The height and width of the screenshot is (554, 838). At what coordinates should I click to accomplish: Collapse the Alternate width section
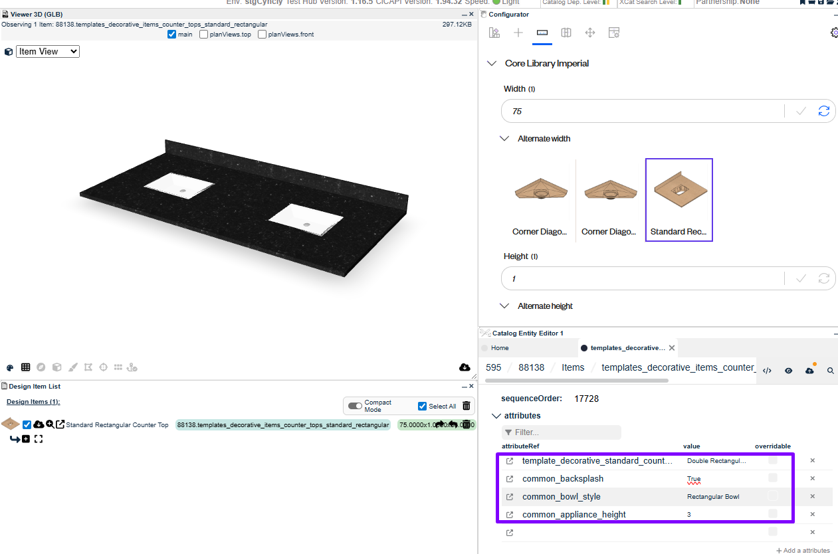pyautogui.click(x=504, y=139)
